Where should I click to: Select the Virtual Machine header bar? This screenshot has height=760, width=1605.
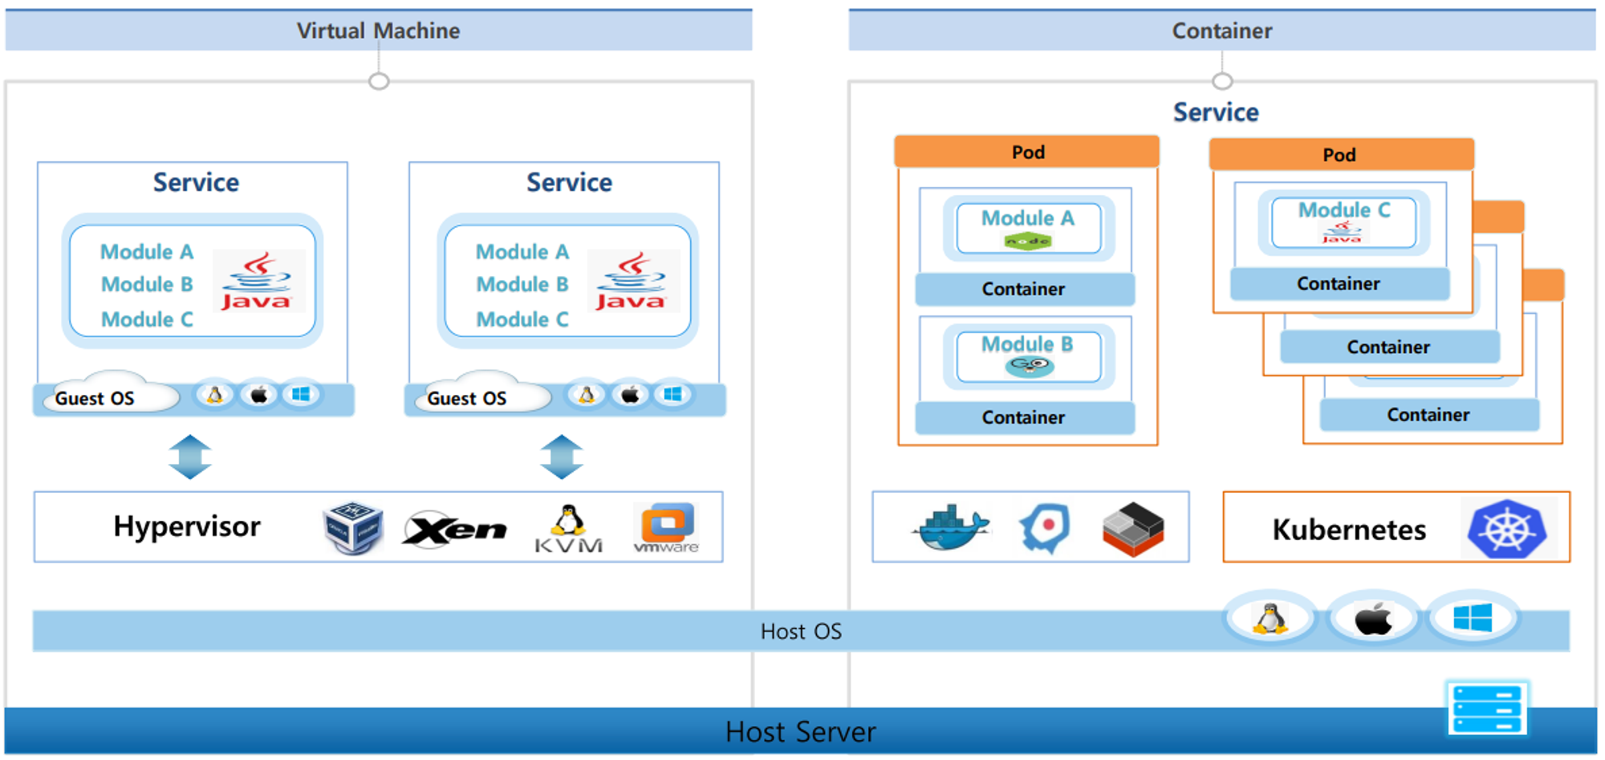(379, 30)
